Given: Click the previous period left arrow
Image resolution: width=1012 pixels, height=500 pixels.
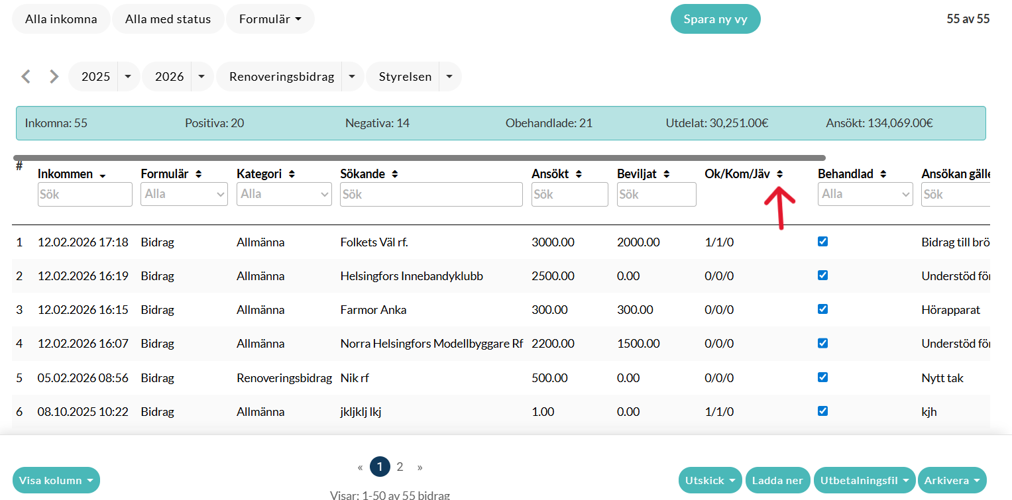Looking at the screenshot, I should click(26, 77).
